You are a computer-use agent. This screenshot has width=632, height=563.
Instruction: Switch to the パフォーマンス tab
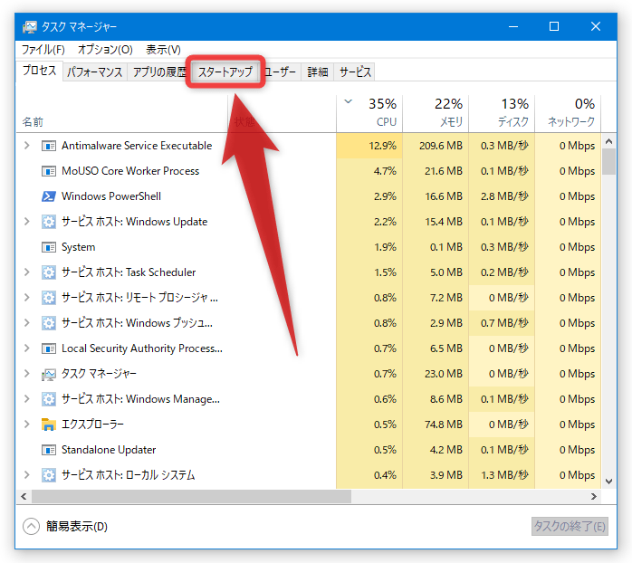(95, 72)
